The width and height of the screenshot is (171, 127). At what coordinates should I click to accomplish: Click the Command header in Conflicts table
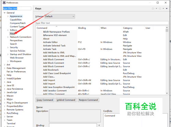(110, 116)
